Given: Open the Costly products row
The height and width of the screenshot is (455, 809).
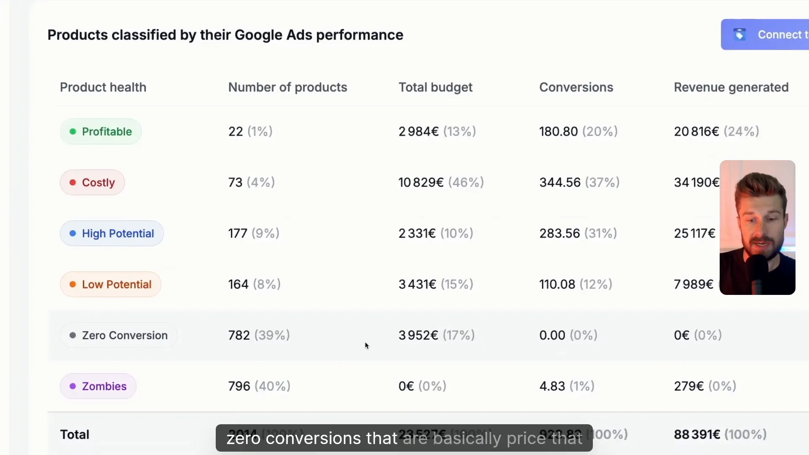Looking at the screenshot, I should [92, 182].
